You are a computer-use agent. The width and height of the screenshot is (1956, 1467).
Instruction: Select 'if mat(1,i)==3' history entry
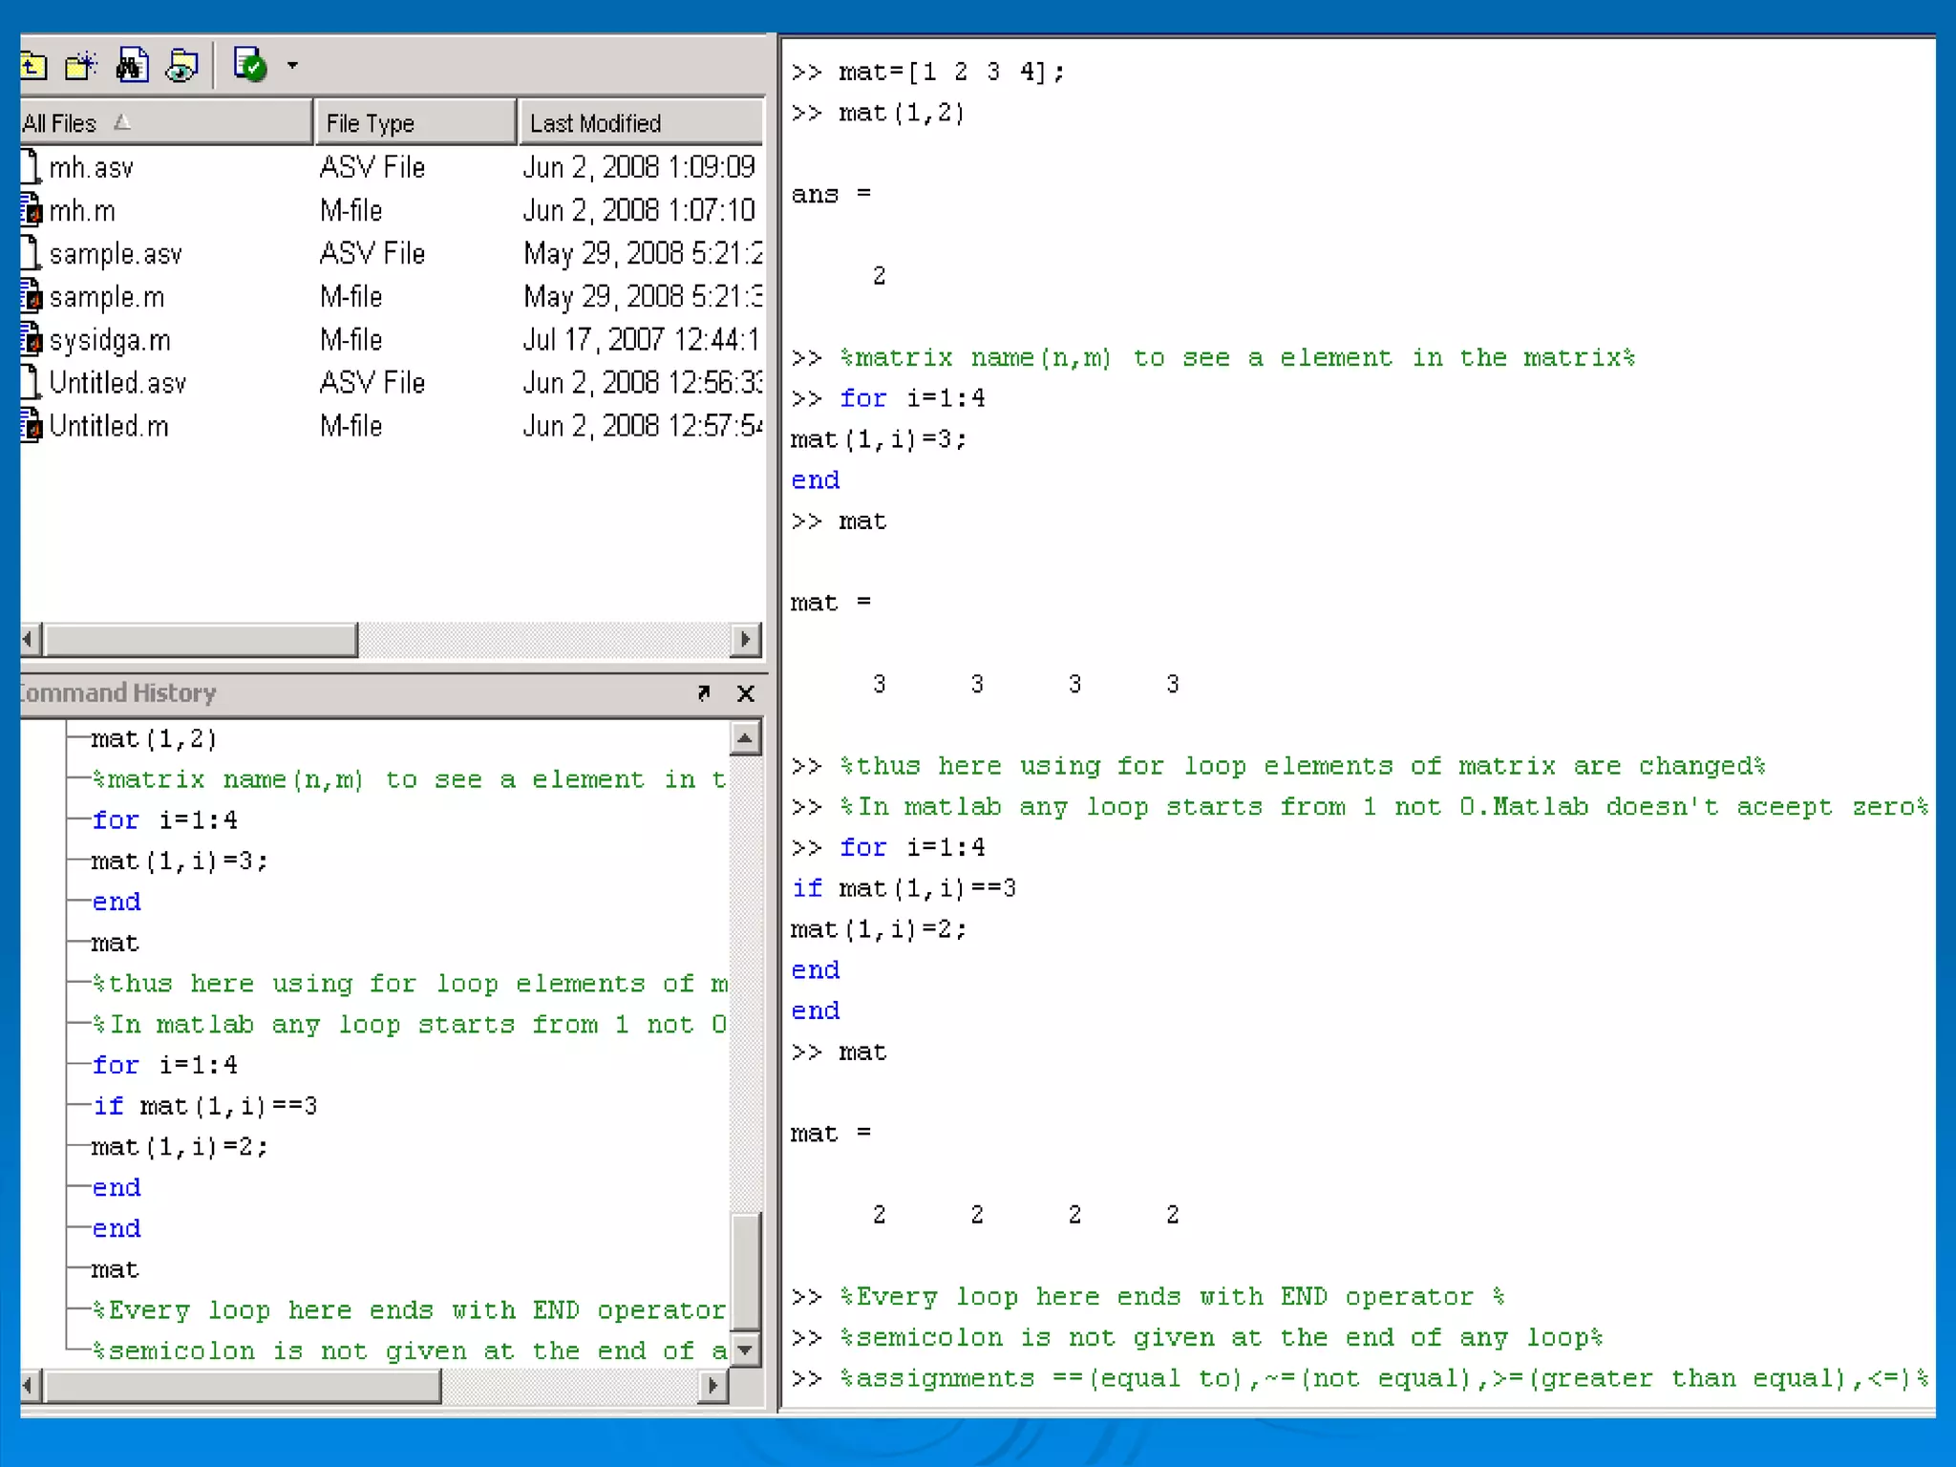pyautogui.click(x=204, y=1106)
